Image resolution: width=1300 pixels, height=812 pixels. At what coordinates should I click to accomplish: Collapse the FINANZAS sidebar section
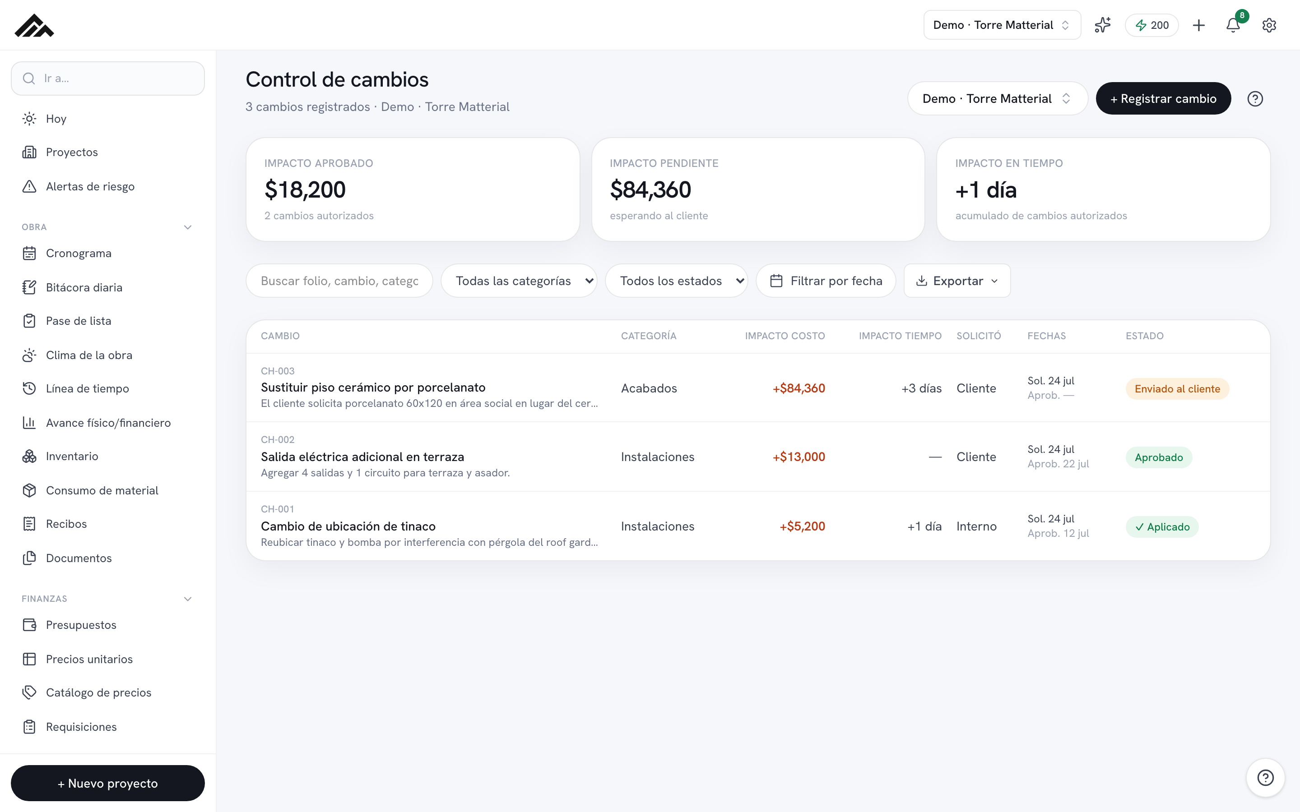(187, 599)
